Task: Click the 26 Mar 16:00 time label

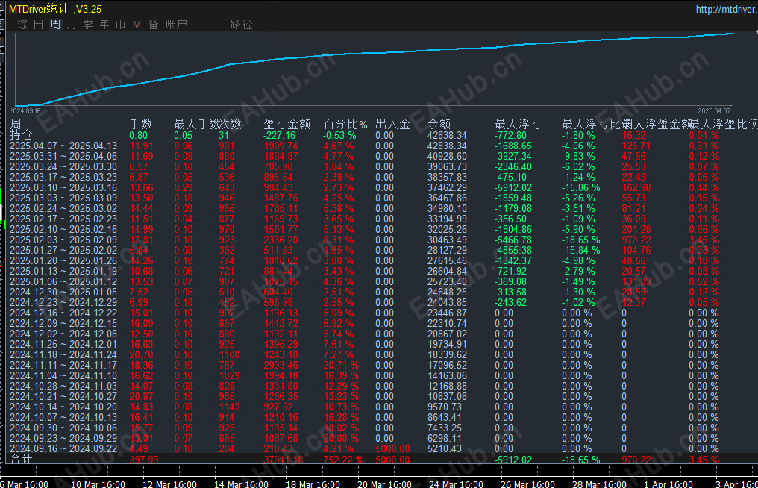Action: (527, 484)
